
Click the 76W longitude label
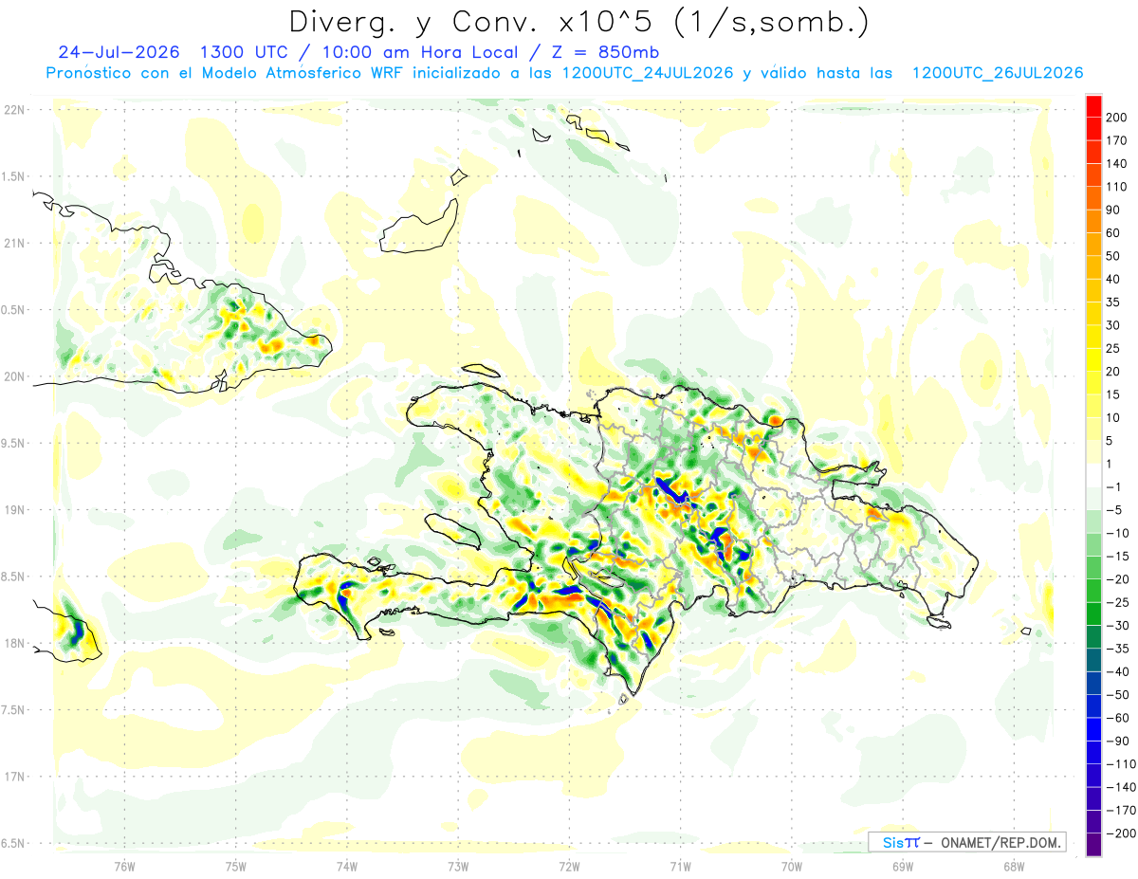(124, 868)
